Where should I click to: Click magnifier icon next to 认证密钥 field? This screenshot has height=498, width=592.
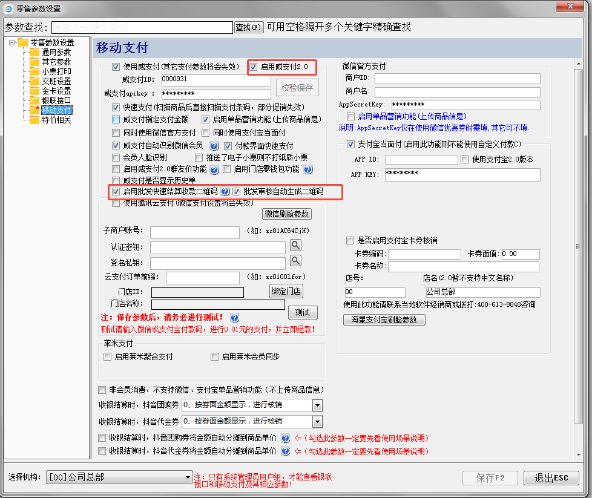coord(295,245)
